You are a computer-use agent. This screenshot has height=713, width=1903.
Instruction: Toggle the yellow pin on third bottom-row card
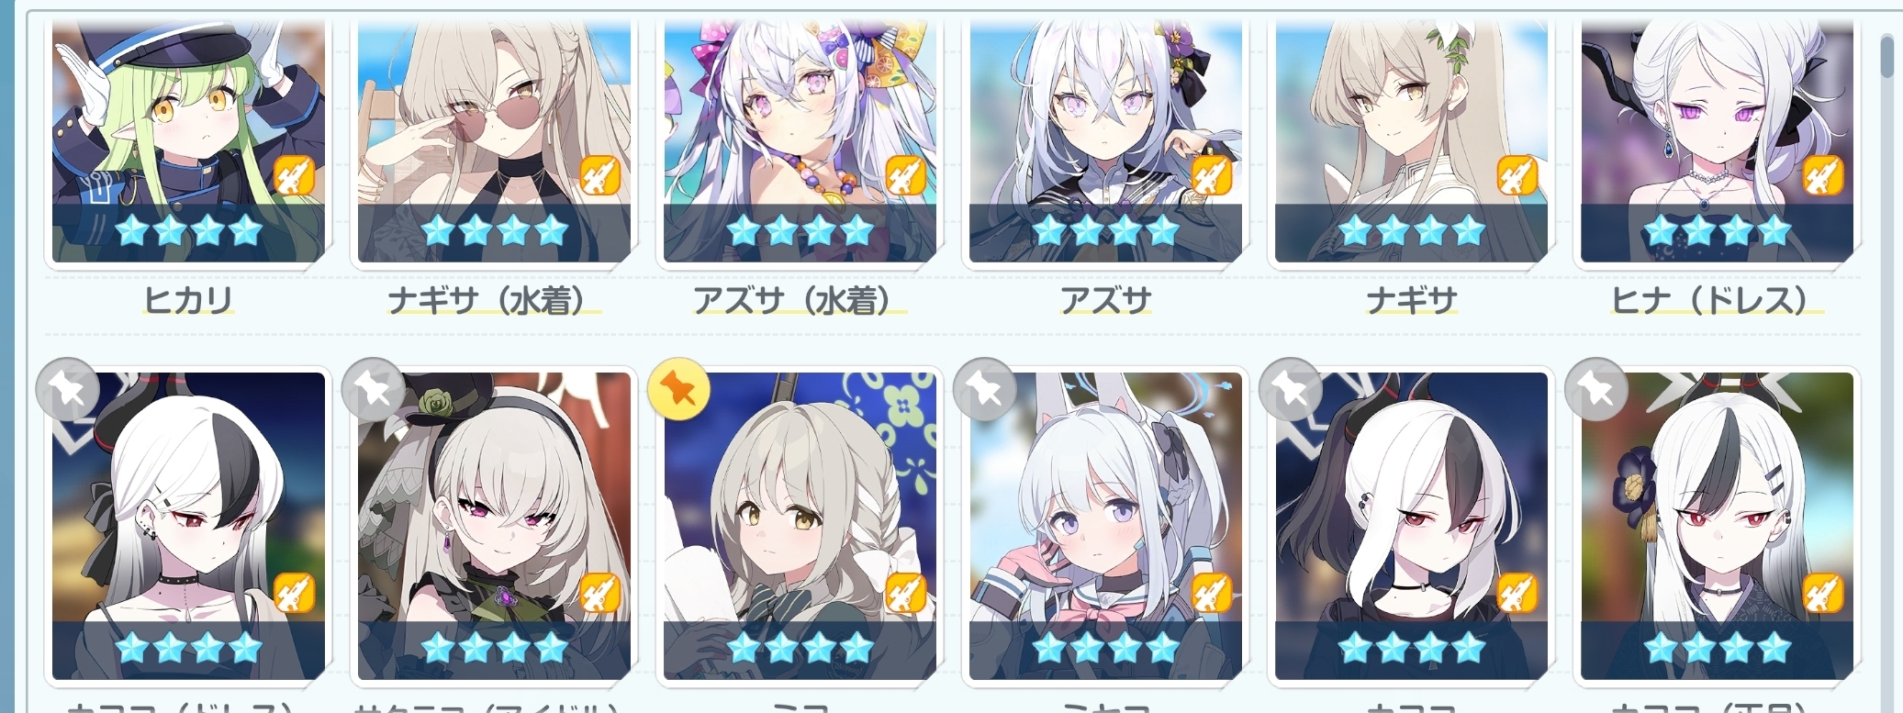click(x=678, y=389)
